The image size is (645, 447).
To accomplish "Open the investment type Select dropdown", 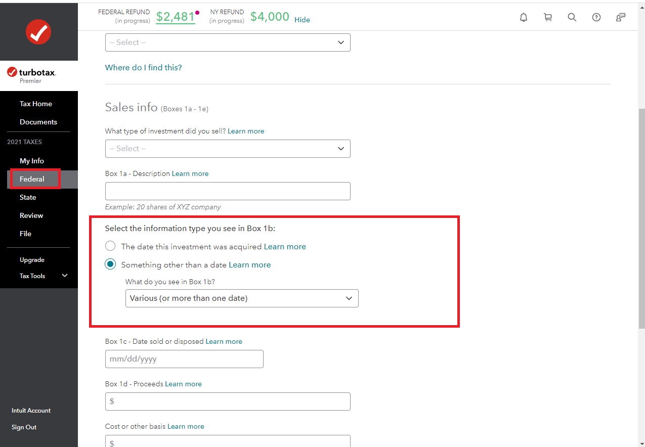I will pyautogui.click(x=228, y=149).
